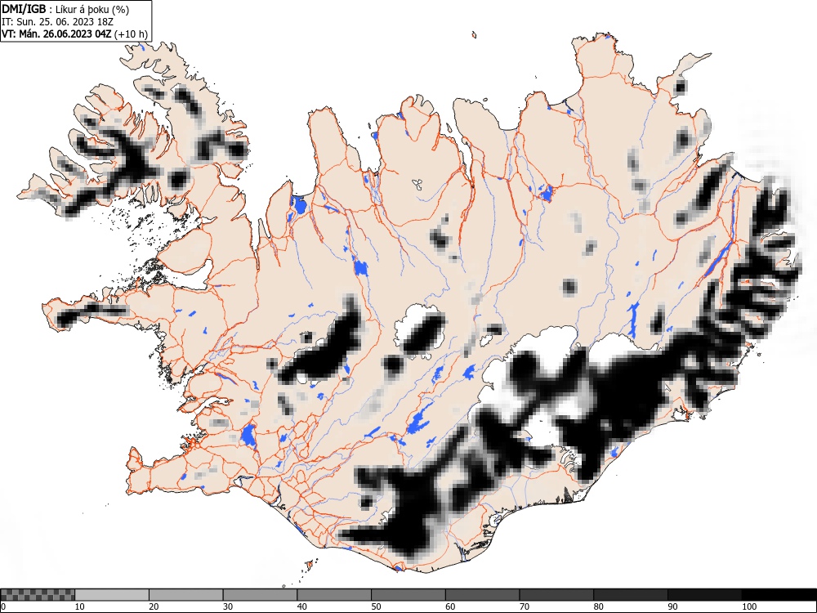This screenshot has width=817, height=613.
Task: Select the 20–30 legend swatch
Action: [x=186, y=595]
